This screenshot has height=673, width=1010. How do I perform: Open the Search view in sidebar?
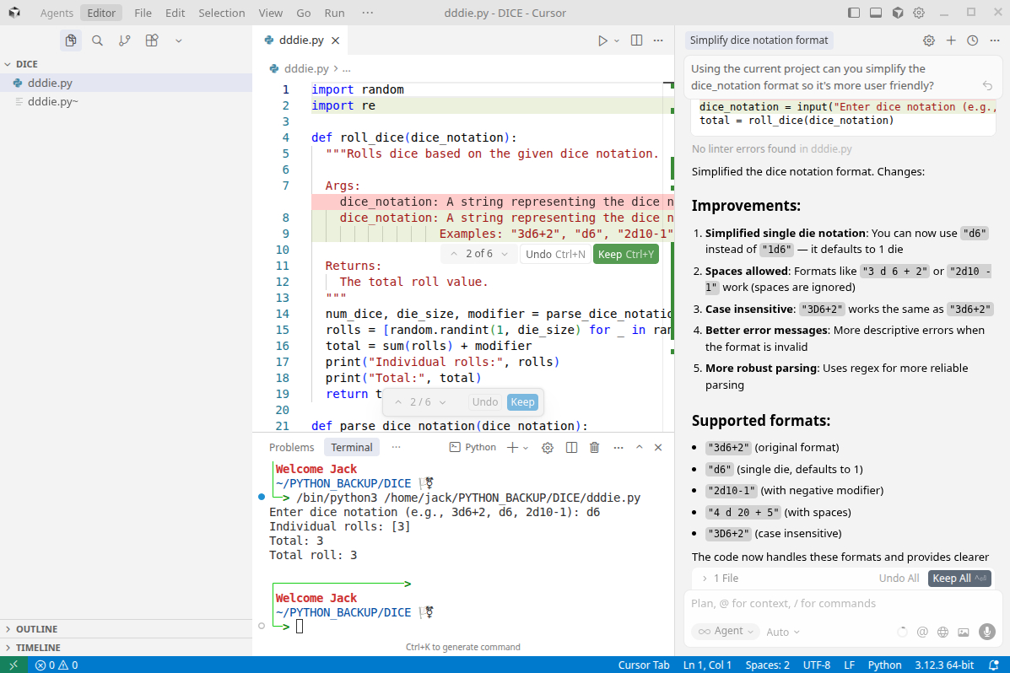(x=97, y=40)
